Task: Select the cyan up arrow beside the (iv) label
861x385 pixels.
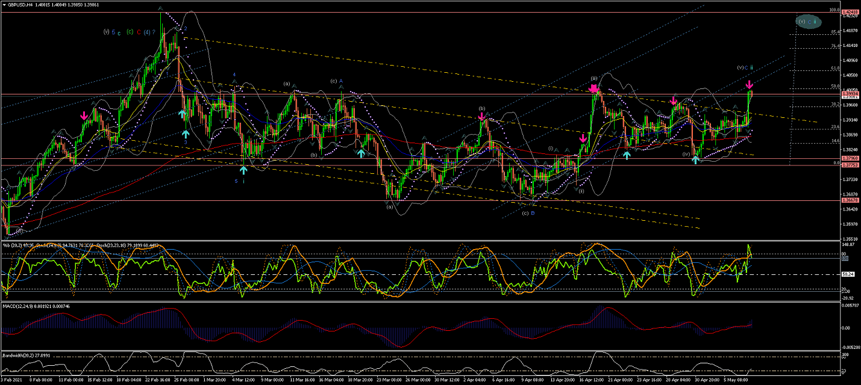Action: [x=695, y=159]
